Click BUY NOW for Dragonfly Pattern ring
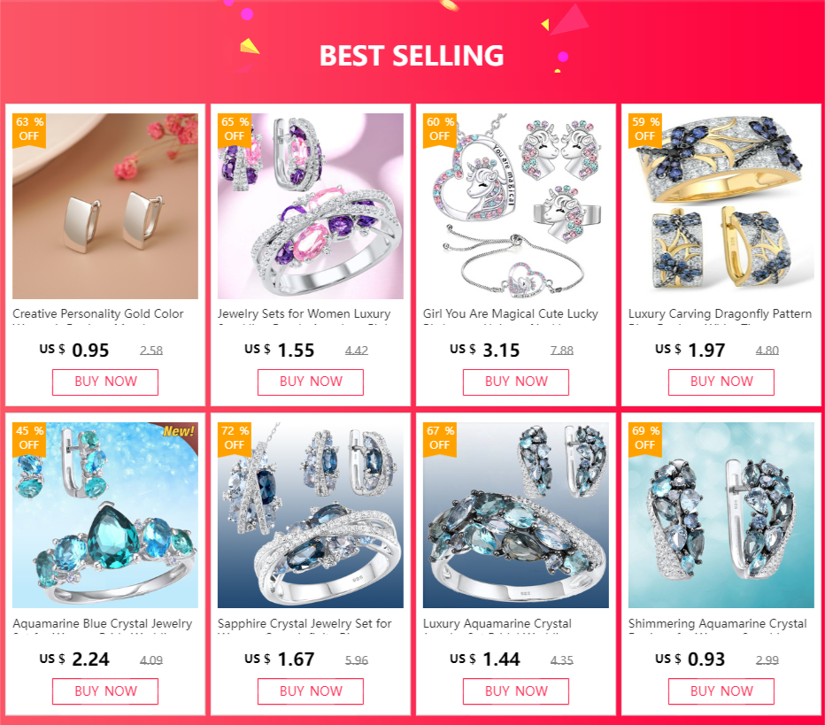 (x=721, y=382)
